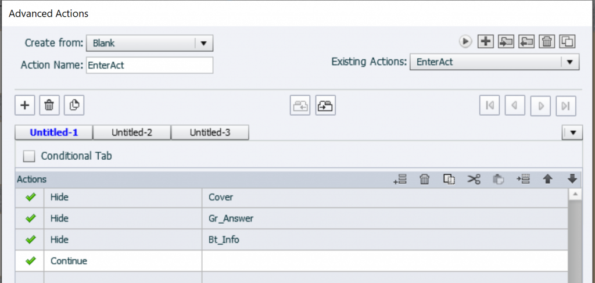This screenshot has width=595, height=283.
Task: Open the Create from dropdown
Action: coord(203,43)
